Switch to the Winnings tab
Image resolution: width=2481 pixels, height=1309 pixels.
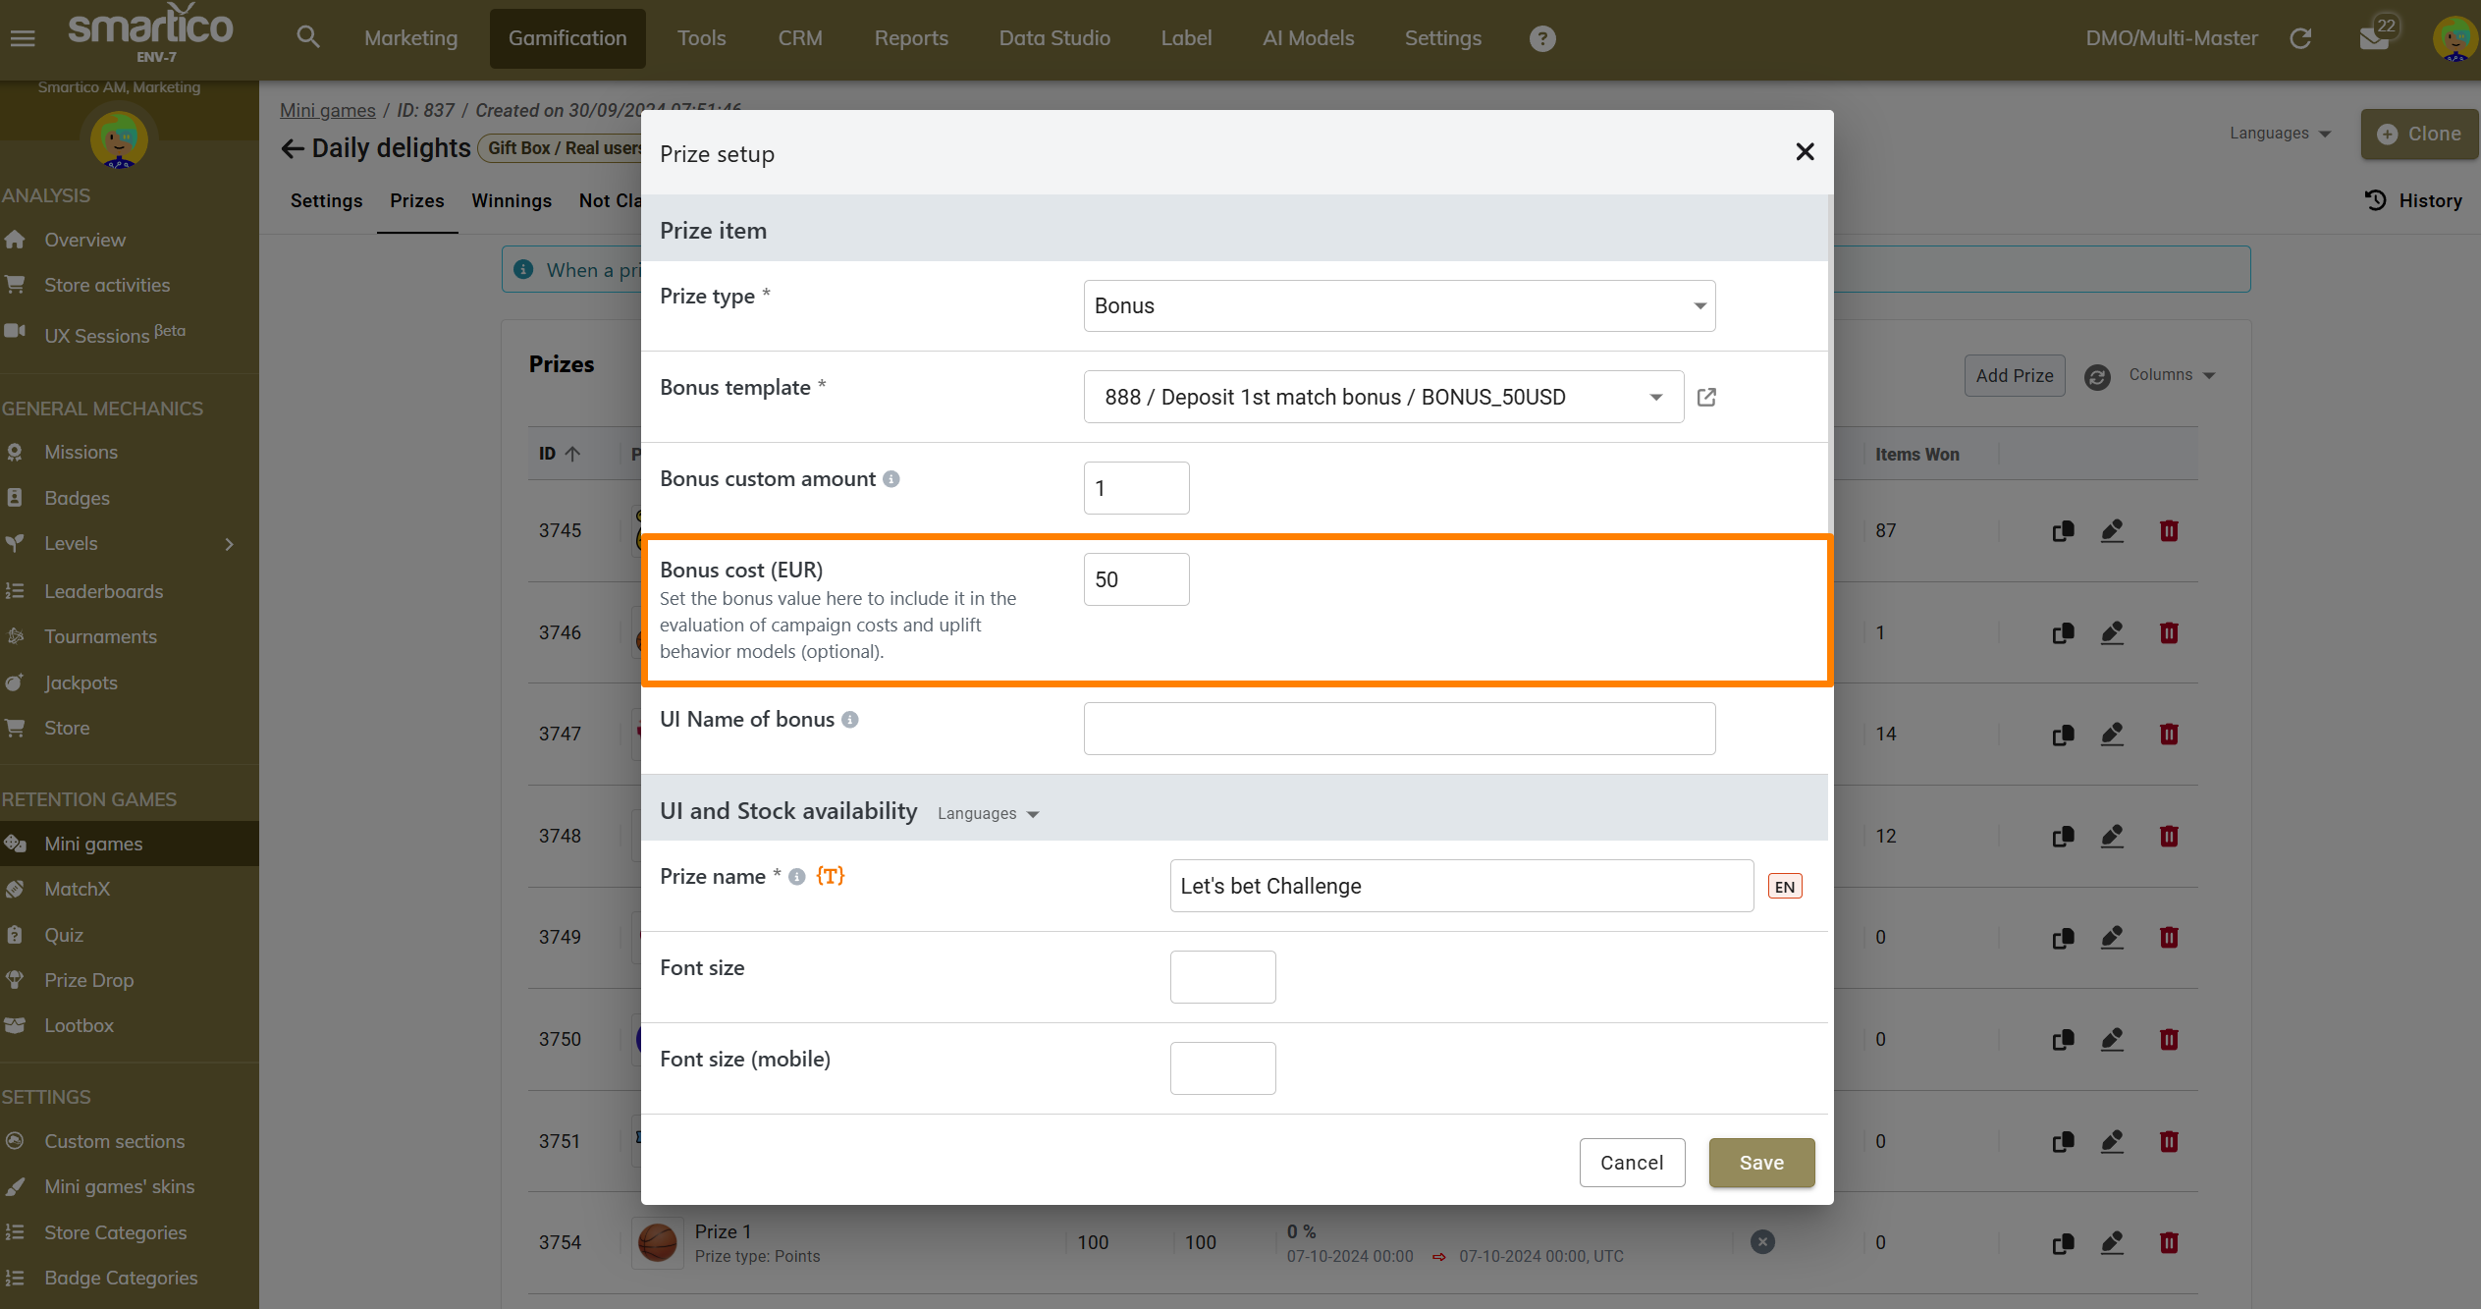point(511,200)
